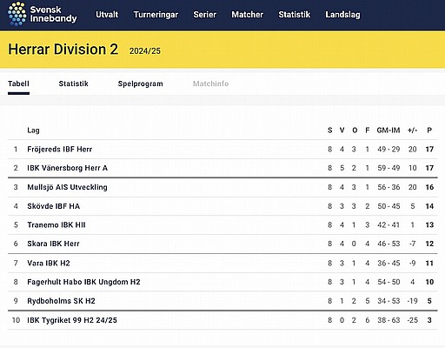Image resolution: width=445 pixels, height=348 pixels.
Task: Open Statistik in the top navigation
Action: [295, 15]
